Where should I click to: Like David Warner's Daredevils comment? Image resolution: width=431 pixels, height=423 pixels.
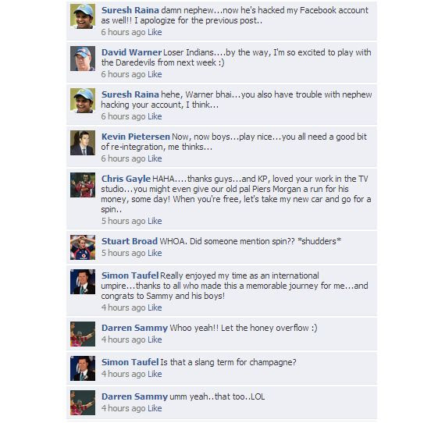point(155,74)
